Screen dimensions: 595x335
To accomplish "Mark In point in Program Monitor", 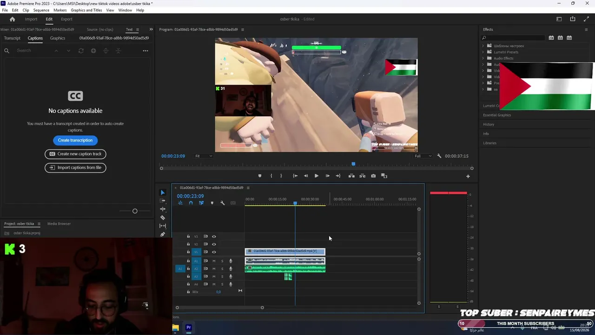I will 271,176.
